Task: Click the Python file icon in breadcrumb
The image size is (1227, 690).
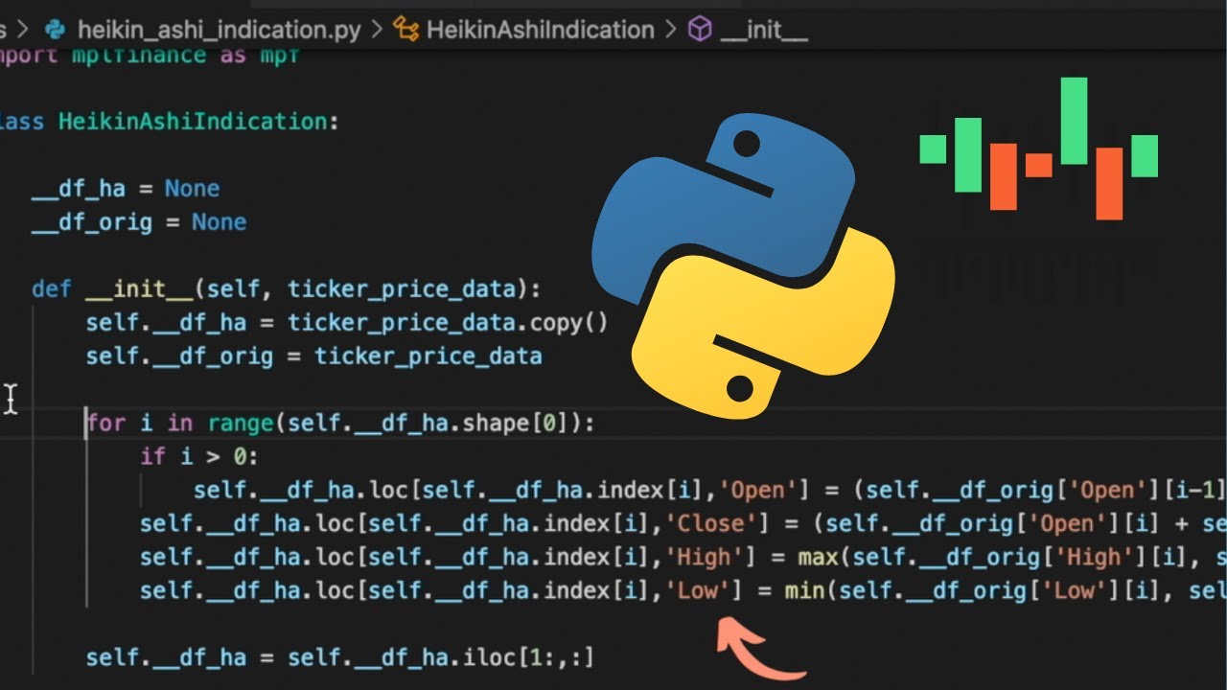Action: 55,30
